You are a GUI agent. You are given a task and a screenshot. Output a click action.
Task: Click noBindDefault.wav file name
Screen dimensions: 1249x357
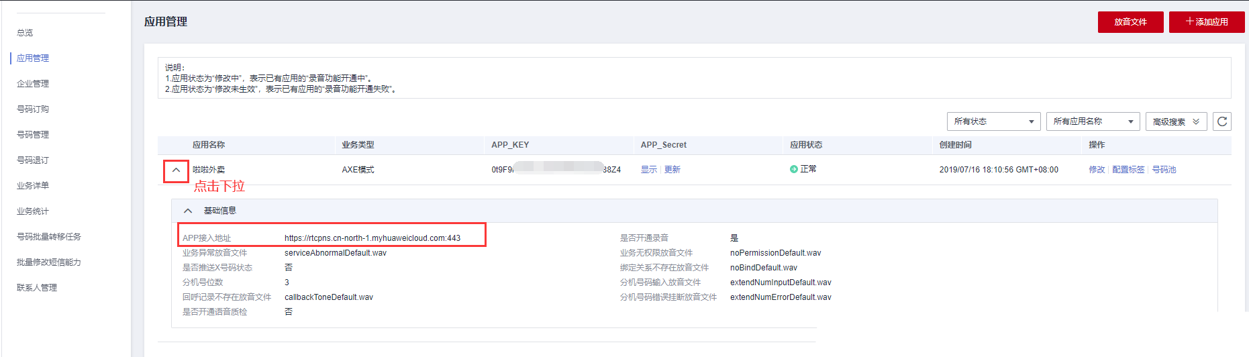764,268
